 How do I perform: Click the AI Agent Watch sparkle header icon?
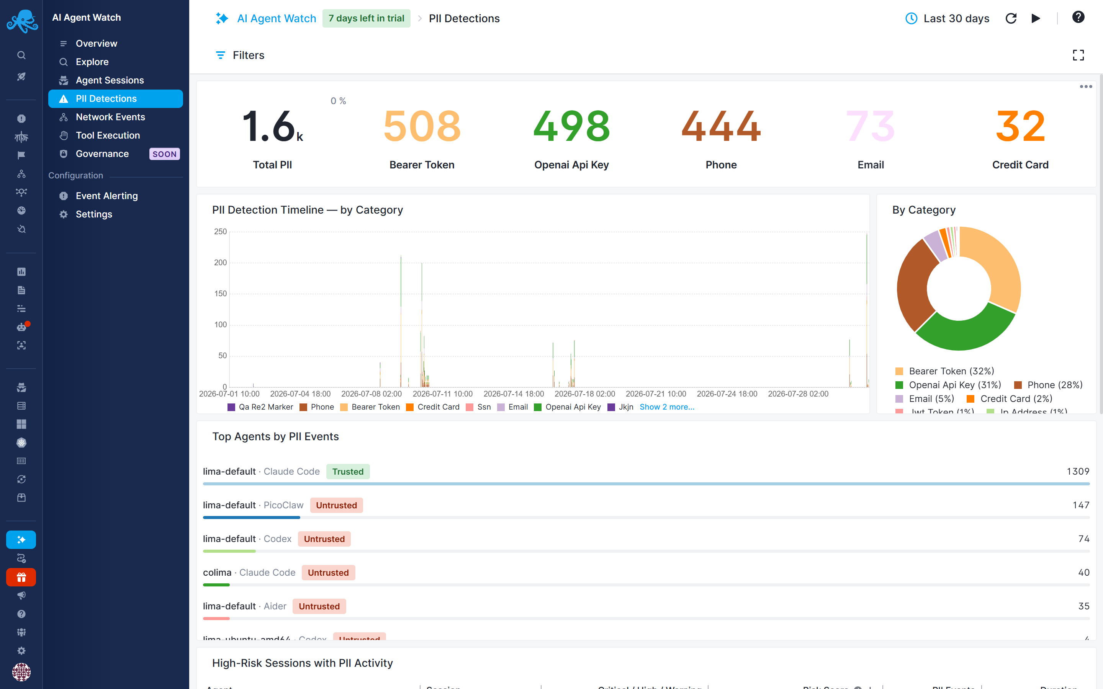[222, 18]
